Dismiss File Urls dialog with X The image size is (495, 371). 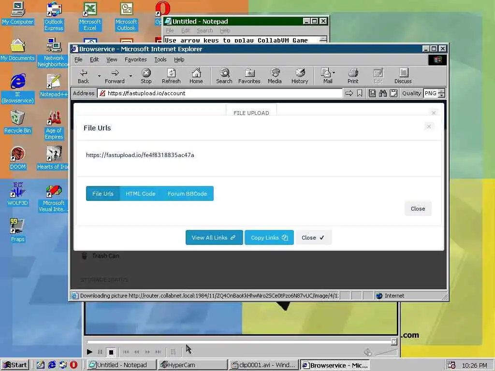pyautogui.click(x=429, y=127)
